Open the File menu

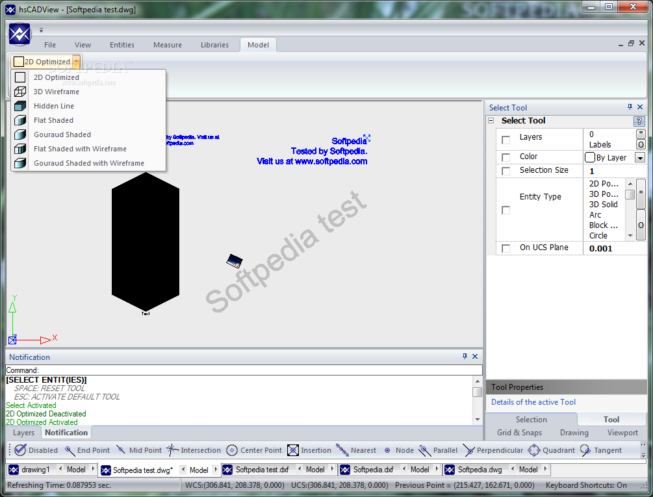click(x=50, y=45)
